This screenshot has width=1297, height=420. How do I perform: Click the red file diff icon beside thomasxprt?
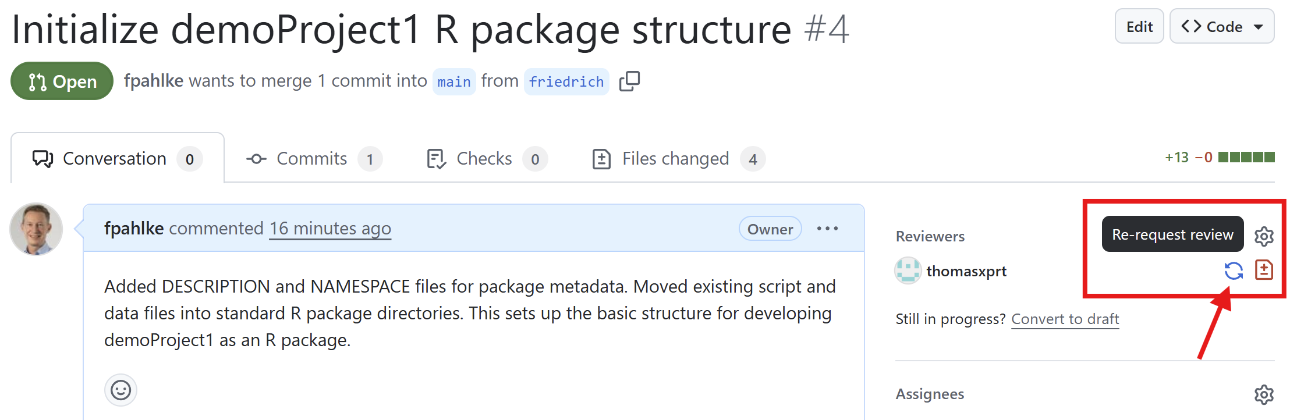pos(1264,270)
